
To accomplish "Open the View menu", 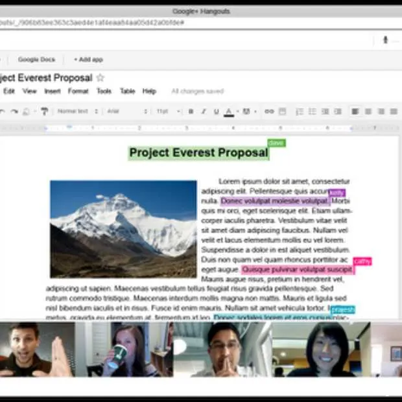I will click(x=29, y=91).
